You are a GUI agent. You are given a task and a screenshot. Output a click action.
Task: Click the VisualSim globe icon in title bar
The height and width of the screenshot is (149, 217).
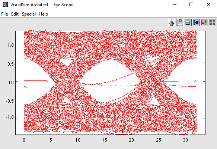click(x=6, y=4)
